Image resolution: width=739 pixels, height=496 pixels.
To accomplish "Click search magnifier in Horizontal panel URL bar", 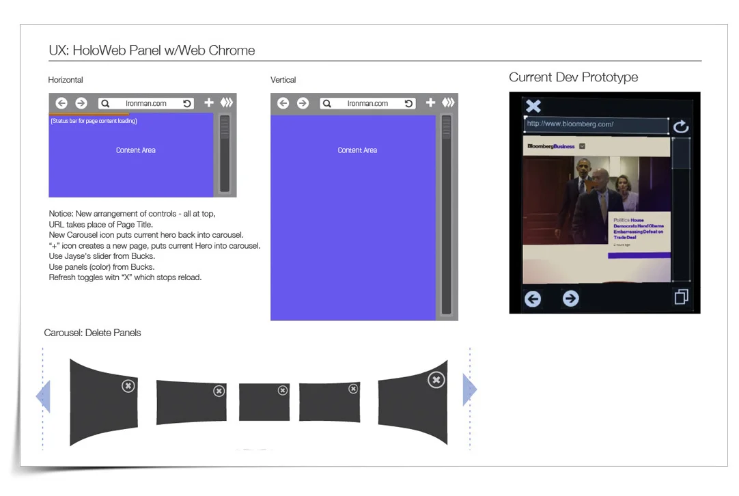I will click(x=106, y=103).
